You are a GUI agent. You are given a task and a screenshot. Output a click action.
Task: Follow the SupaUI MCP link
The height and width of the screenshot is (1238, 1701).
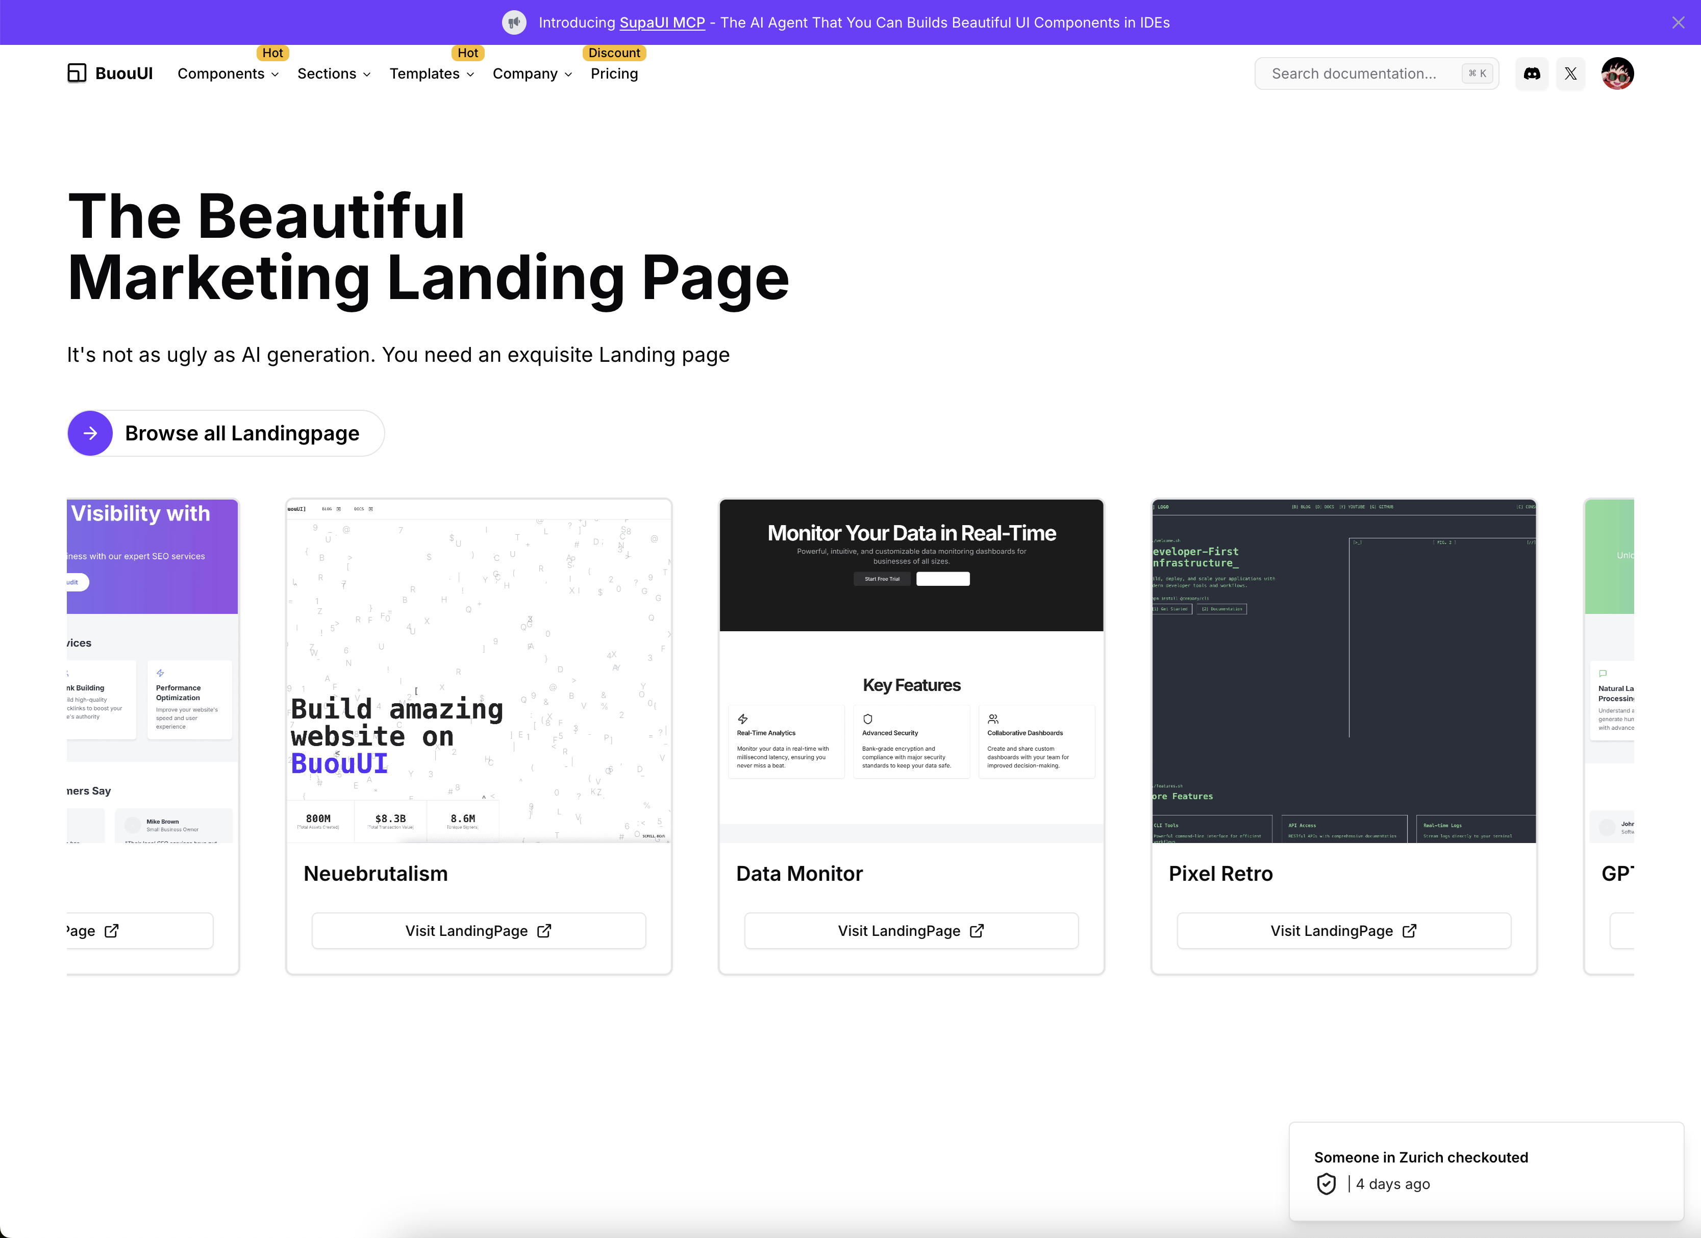(662, 22)
